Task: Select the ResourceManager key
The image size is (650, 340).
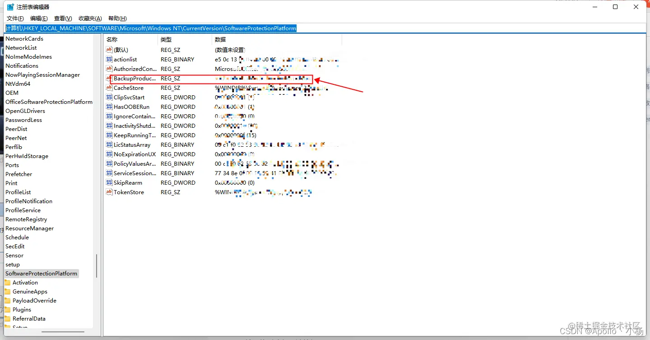Action: tap(29, 228)
